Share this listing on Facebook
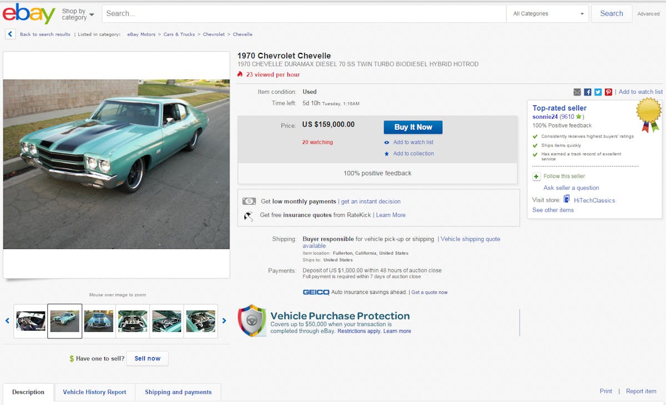This screenshot has height=405, width=666. [x=588, y=92]
